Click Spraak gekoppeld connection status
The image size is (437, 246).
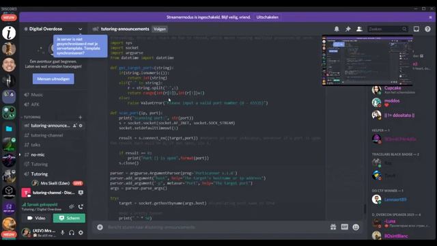[x=42, y=205]
